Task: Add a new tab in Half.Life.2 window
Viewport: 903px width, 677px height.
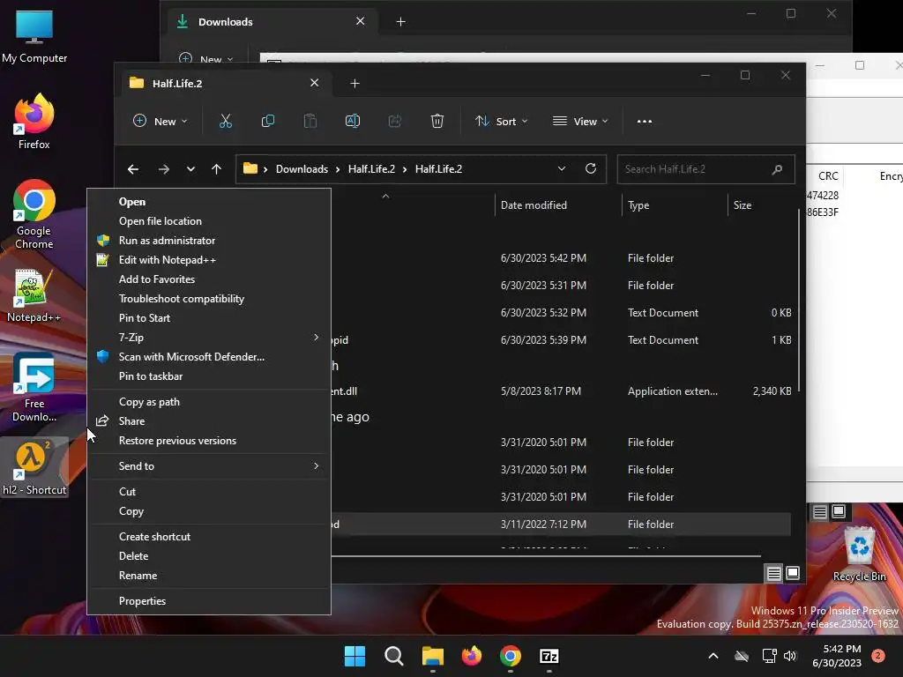Action: (354, 84)
